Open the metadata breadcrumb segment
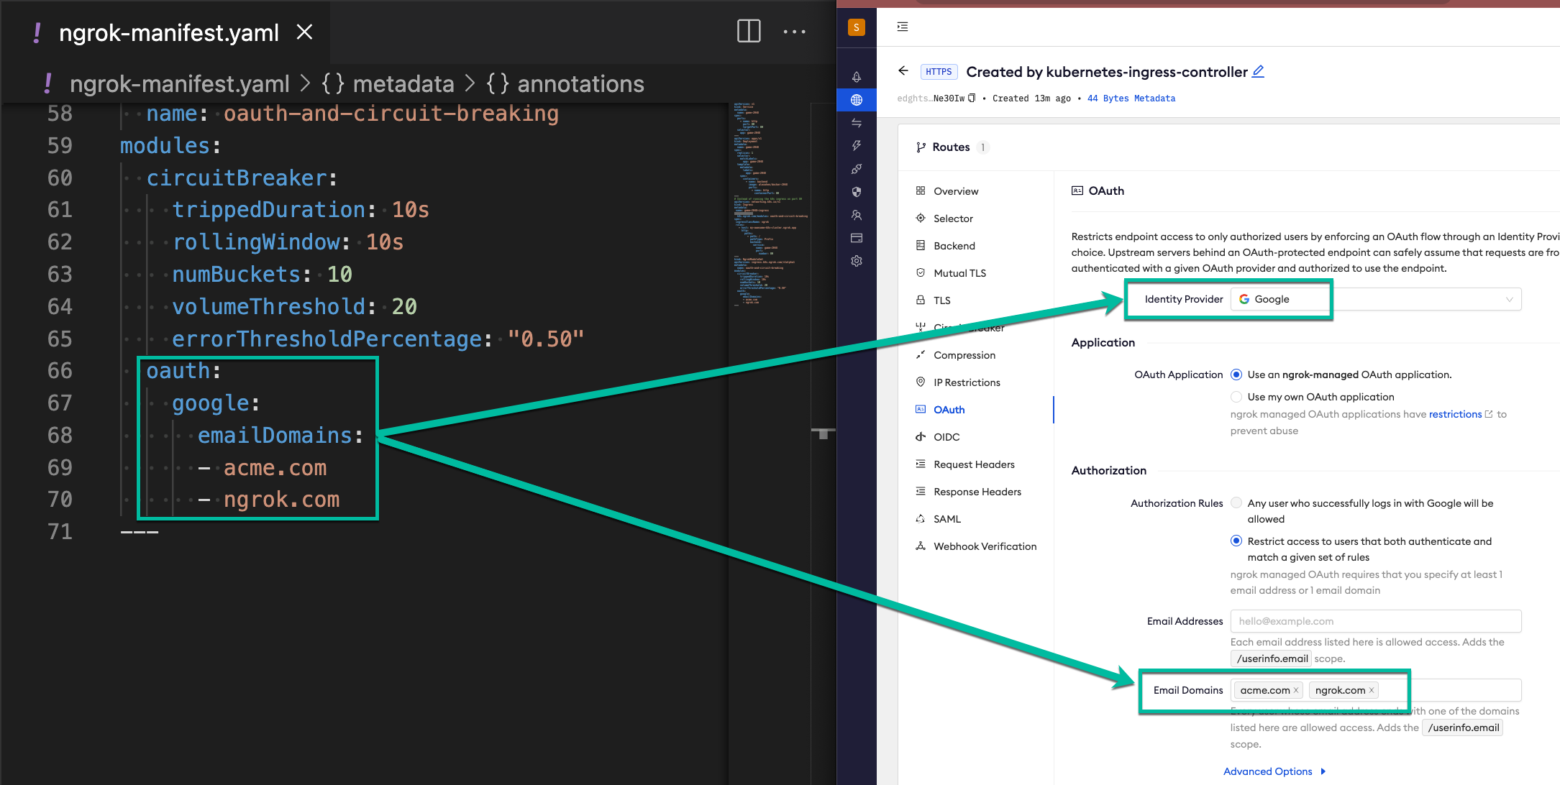The height and width of the screenshot is (785, 1560). tap(403, 84)
